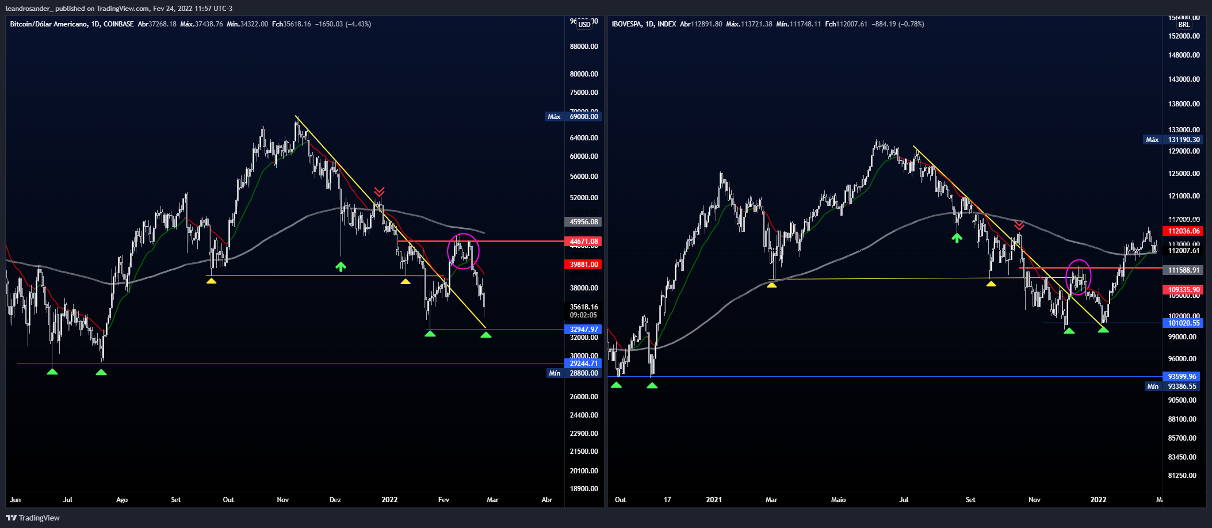The image size is (1212, 528).
Task: Click the green up-arrow near August on the IBOVESPA chart
Action: [x=957, y=238]
